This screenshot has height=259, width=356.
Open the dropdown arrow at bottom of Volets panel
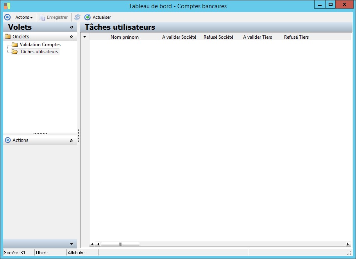click(x=72, y=244)
